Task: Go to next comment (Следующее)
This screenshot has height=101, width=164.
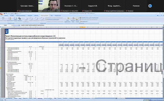Action: pyautogui.click(x=42, y=19)
